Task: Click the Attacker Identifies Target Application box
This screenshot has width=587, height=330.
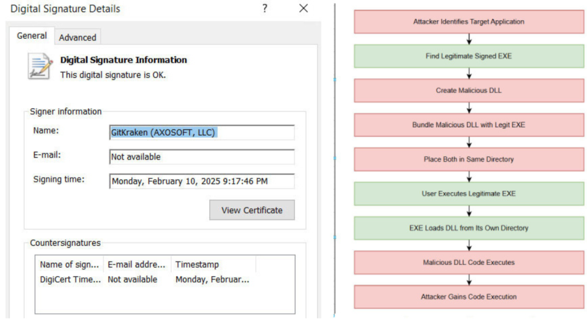Action: point(468,22)
